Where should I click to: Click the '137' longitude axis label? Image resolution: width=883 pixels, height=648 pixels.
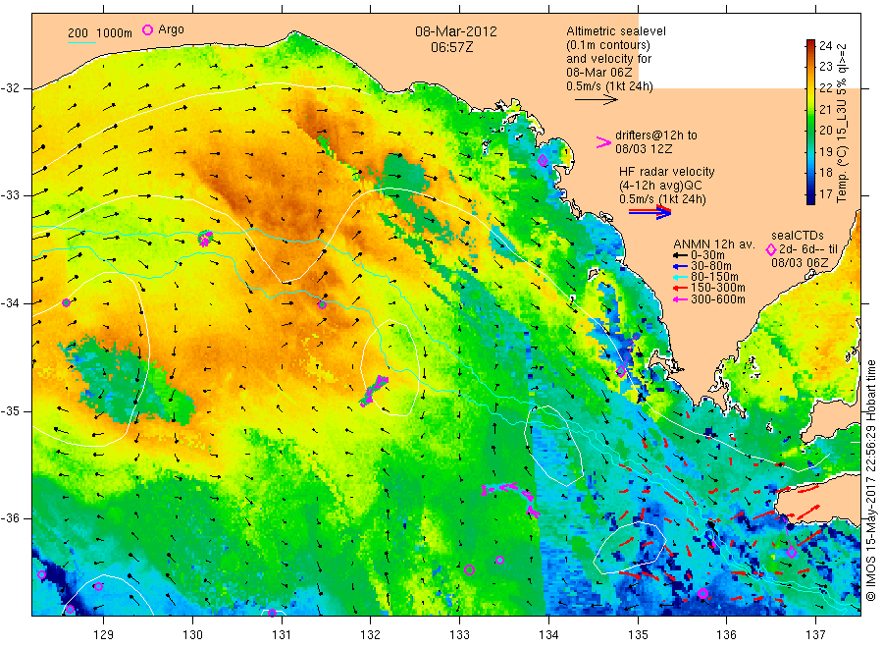tap(815, 635)
